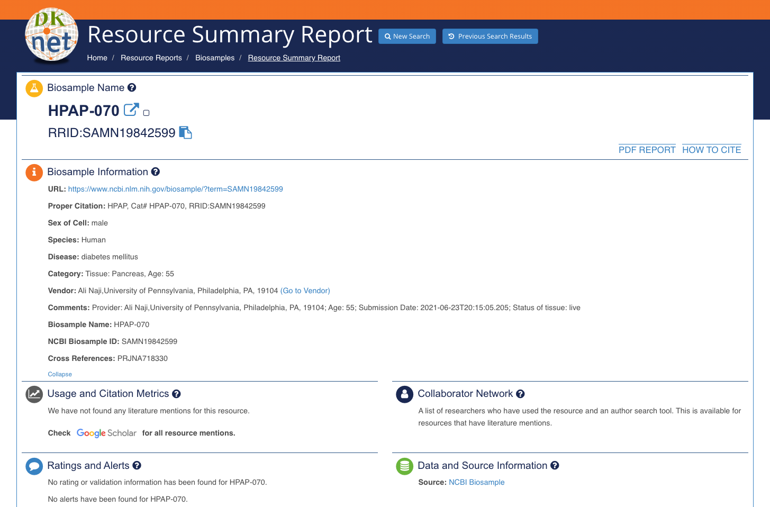Click the NCBI Biosample ID: SAMN19842599 line

(x=113, y=341)
